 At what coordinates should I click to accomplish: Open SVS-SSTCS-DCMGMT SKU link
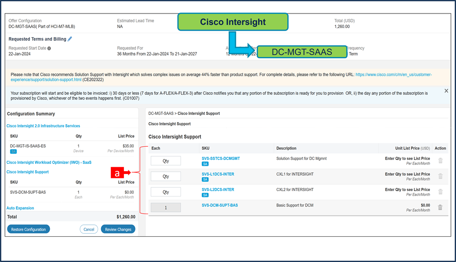(x=221, y=159)
